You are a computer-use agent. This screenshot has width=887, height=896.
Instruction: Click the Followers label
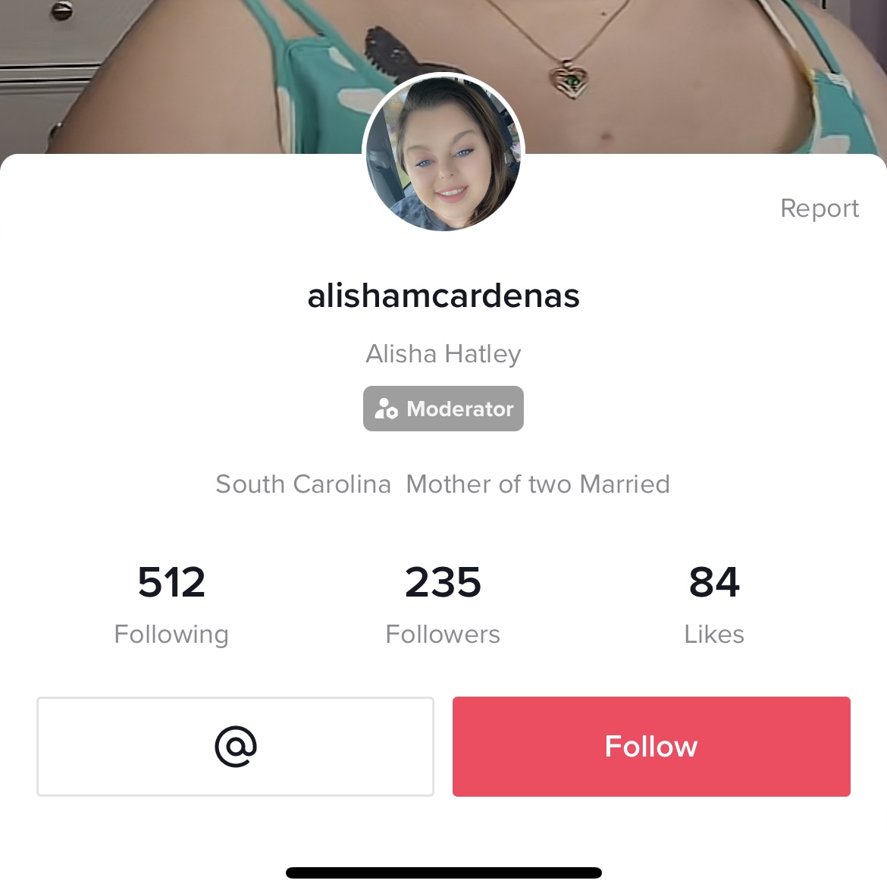point(443,634)
